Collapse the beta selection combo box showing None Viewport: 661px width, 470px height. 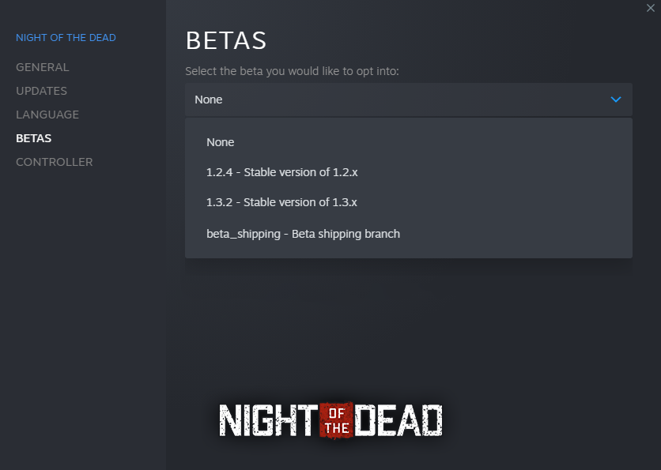[395, 100]
